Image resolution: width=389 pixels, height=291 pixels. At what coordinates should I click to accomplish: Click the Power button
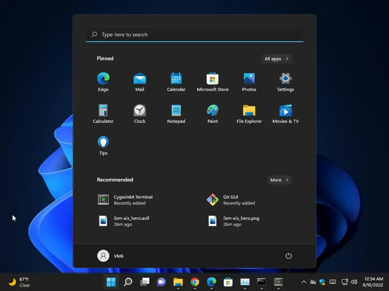click(x=289, y=256)
